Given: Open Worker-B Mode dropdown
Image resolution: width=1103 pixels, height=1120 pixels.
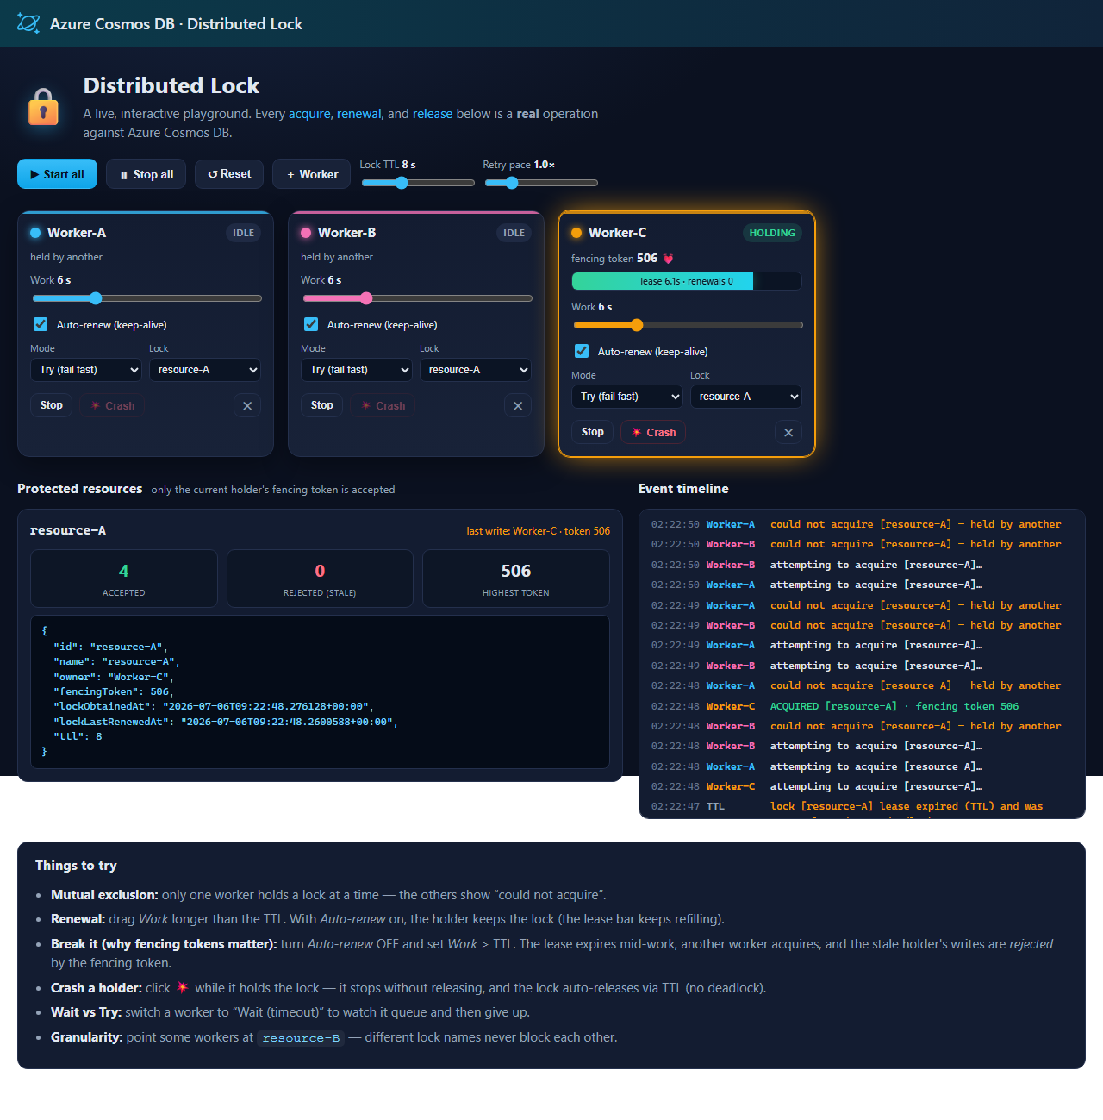Looking at the screenshot, I should tap(356, 370).
